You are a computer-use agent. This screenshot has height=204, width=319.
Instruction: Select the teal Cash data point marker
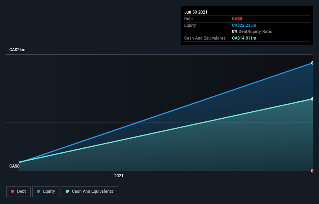coord(312,99)
